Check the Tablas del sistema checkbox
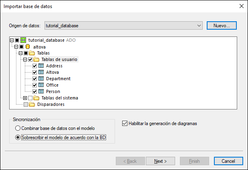 (30, 98)
